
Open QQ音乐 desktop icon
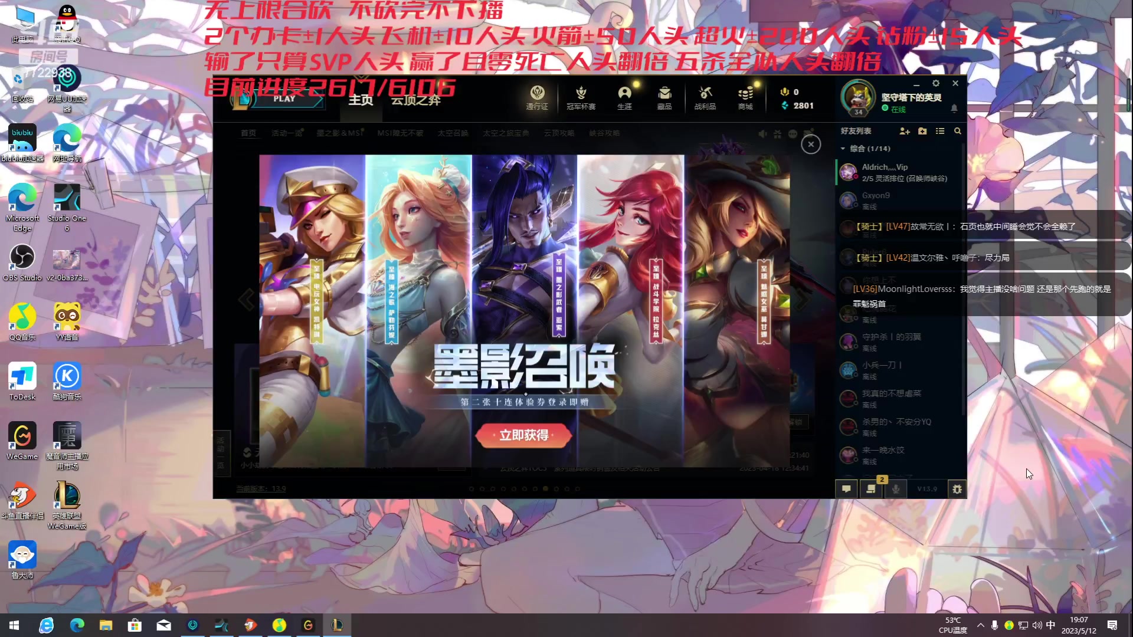(x=22, y=322)
